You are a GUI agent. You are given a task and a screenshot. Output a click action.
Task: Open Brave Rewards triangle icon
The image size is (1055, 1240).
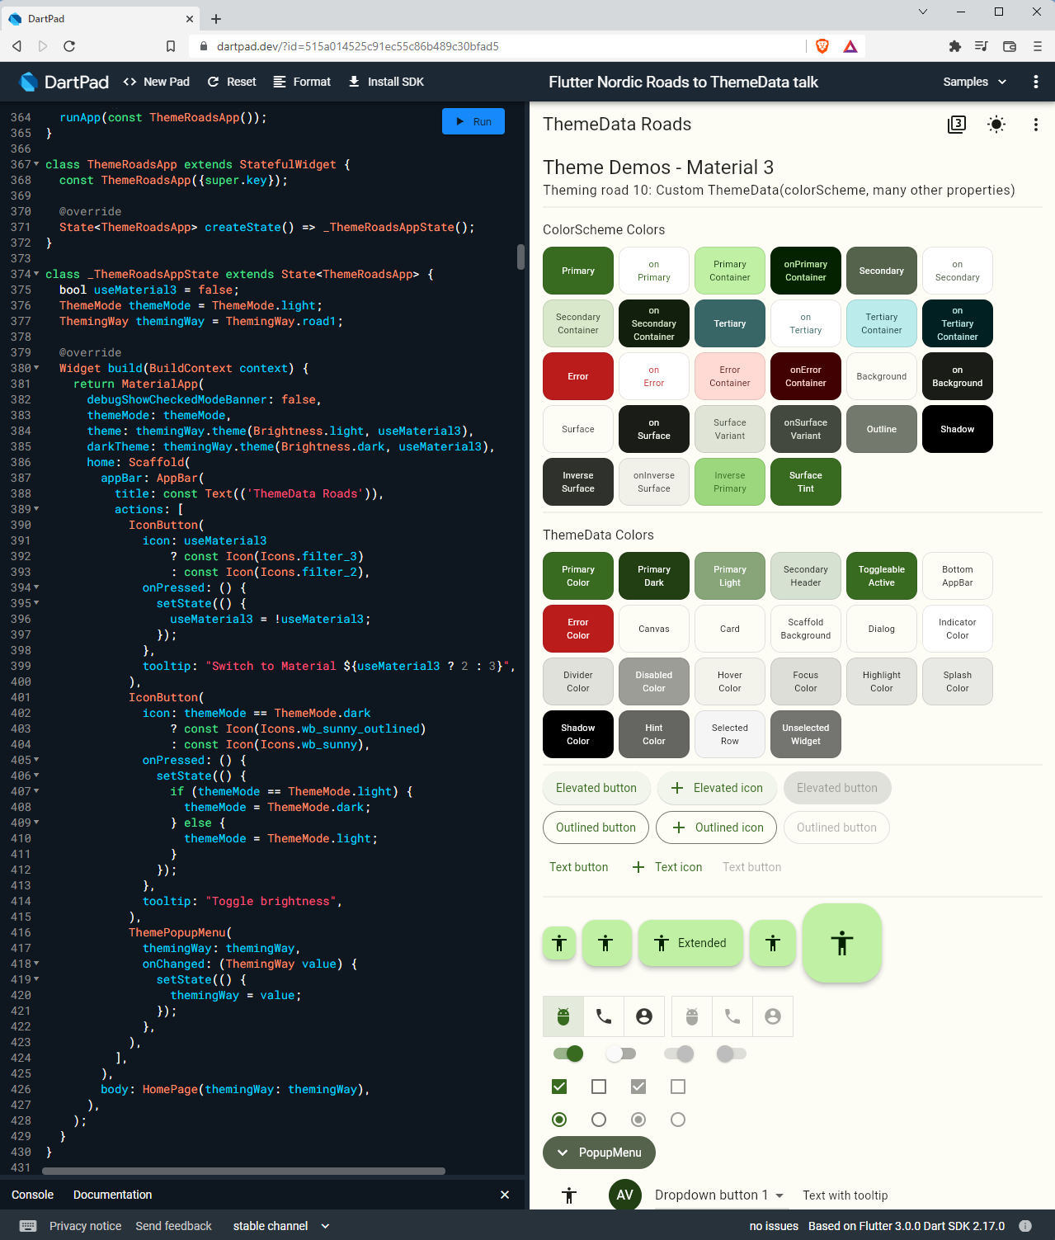850,46
